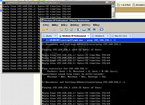Click 'Approximate round trip times' line

(73, 74)
